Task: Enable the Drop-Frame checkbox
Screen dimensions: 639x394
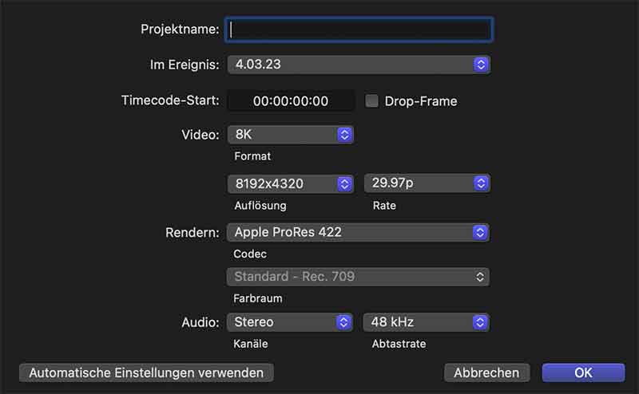Action: click(x=371, y=101)
